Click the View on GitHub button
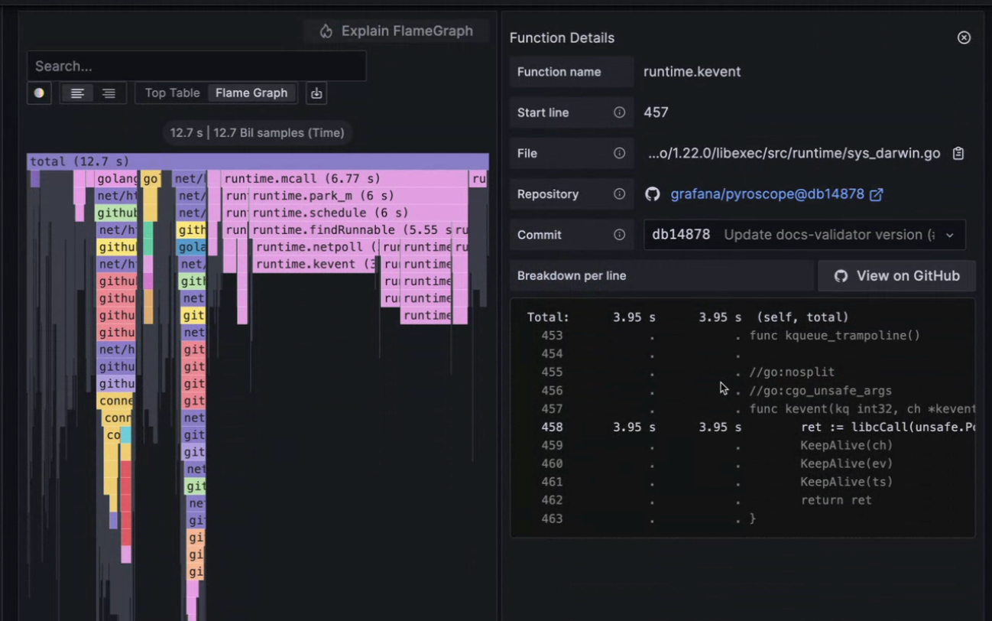The height and width of the screenshot is (621, 992). tap(896, 276)
